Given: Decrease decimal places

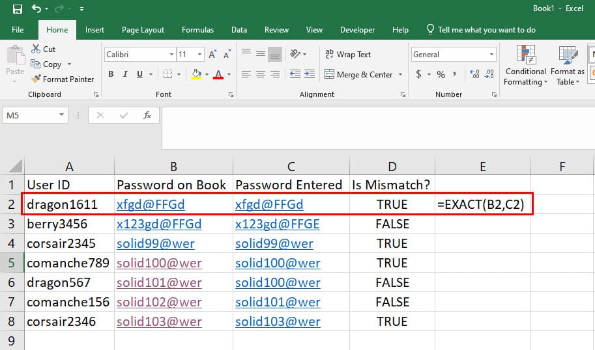Looking at the screenshot, I should (489, 74).
